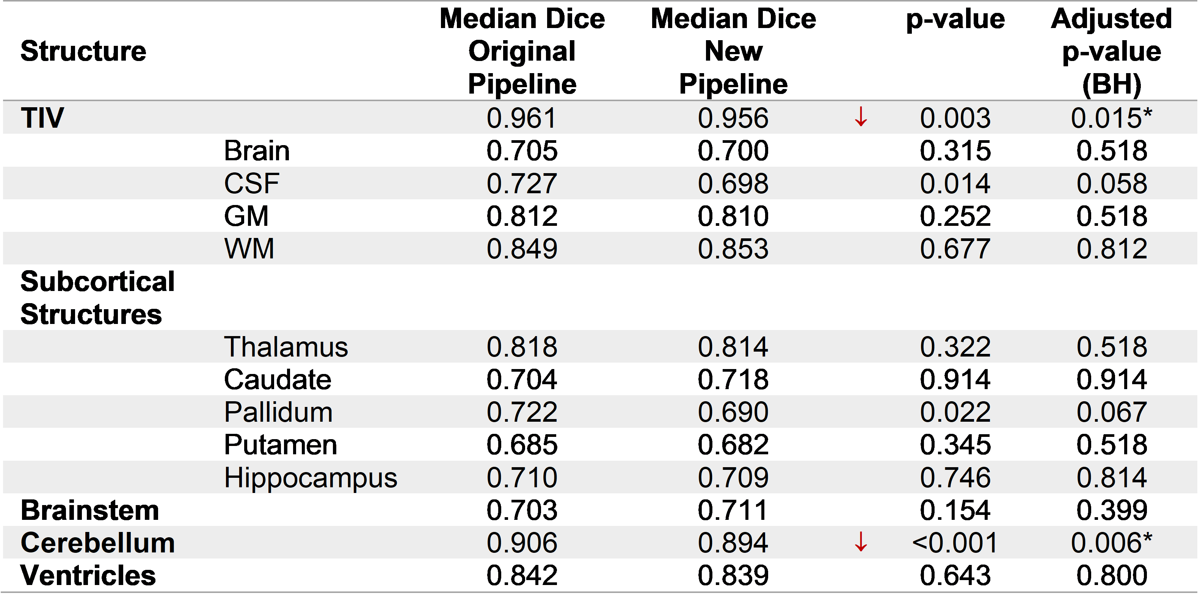The image size is (1200, 596).
Task: Select the Caudate new pipeline value 0.718
Action: pyautogui.click(x=733, y=380)
